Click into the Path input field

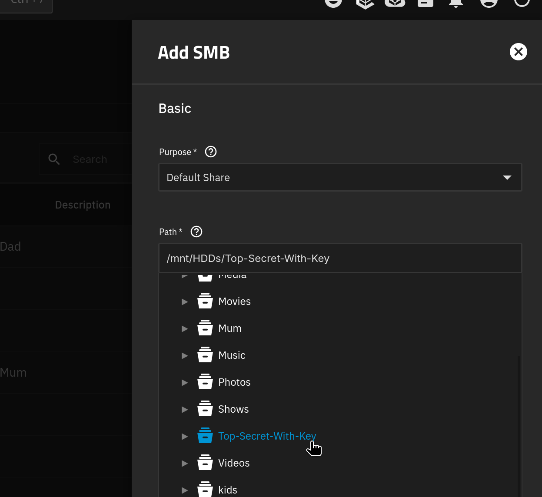pos(340,258)
